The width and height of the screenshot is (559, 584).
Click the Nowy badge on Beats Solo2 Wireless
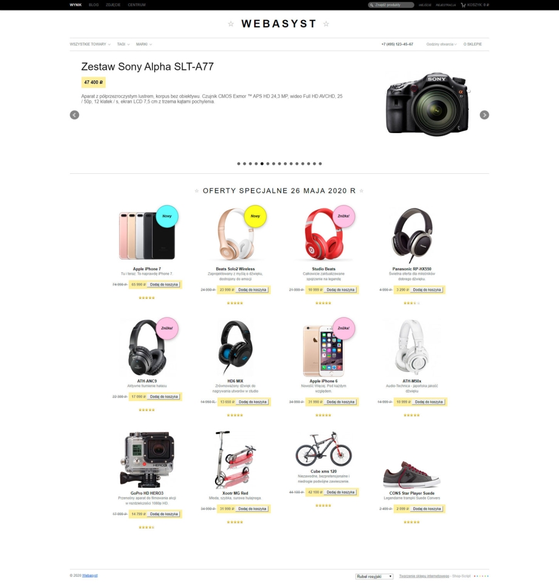(x=255, y=216)
